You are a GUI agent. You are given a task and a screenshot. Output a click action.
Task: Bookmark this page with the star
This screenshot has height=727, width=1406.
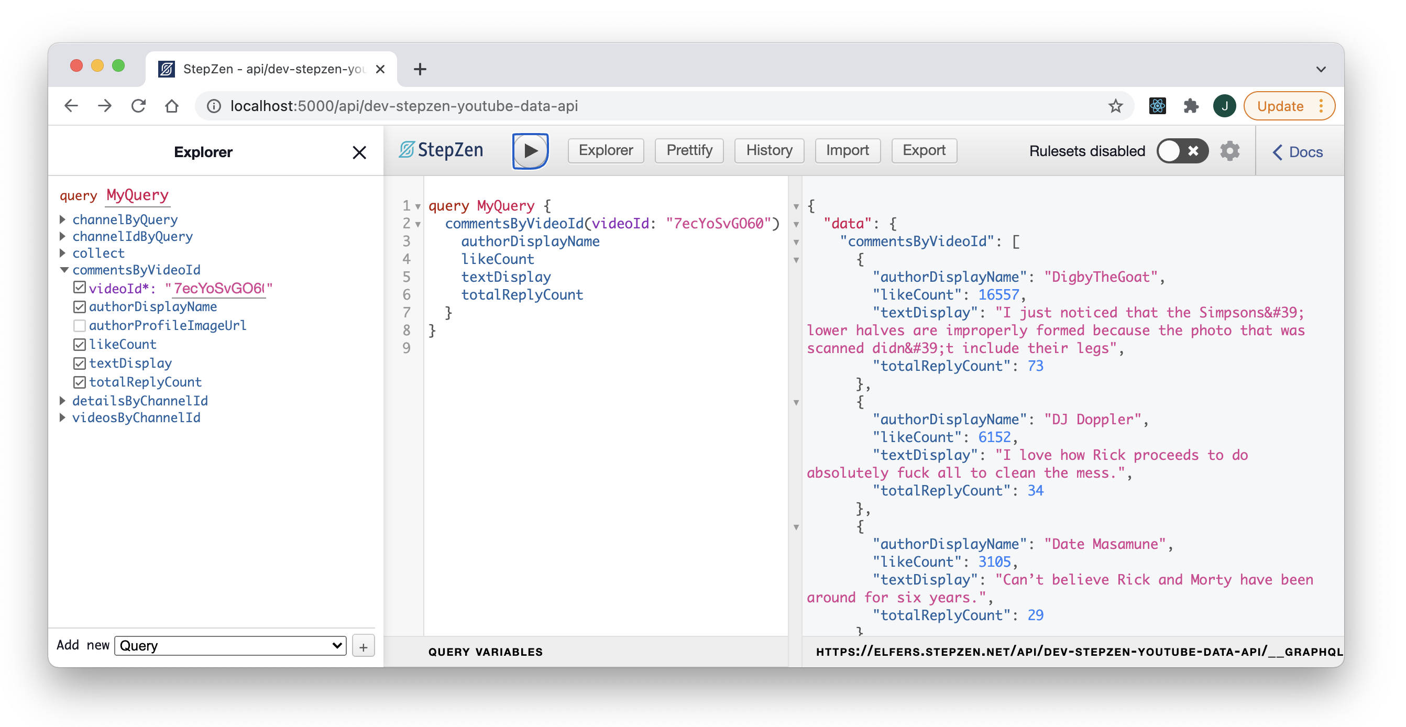[x=1115, y=105]
